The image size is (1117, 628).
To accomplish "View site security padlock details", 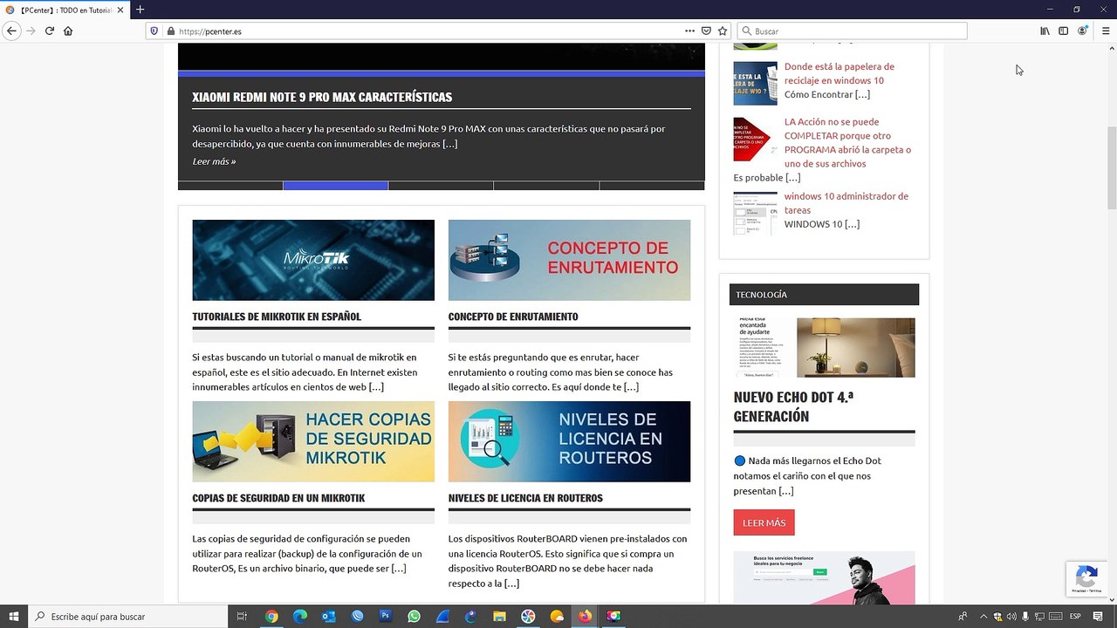I will 171,31.
